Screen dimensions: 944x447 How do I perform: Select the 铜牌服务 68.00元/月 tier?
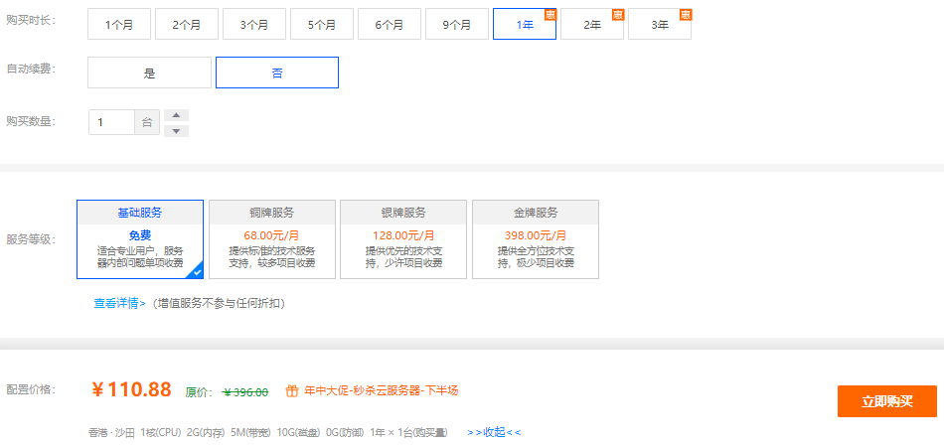point(272,239)
